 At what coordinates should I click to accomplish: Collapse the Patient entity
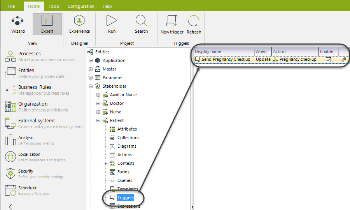[x=98, y=120]
